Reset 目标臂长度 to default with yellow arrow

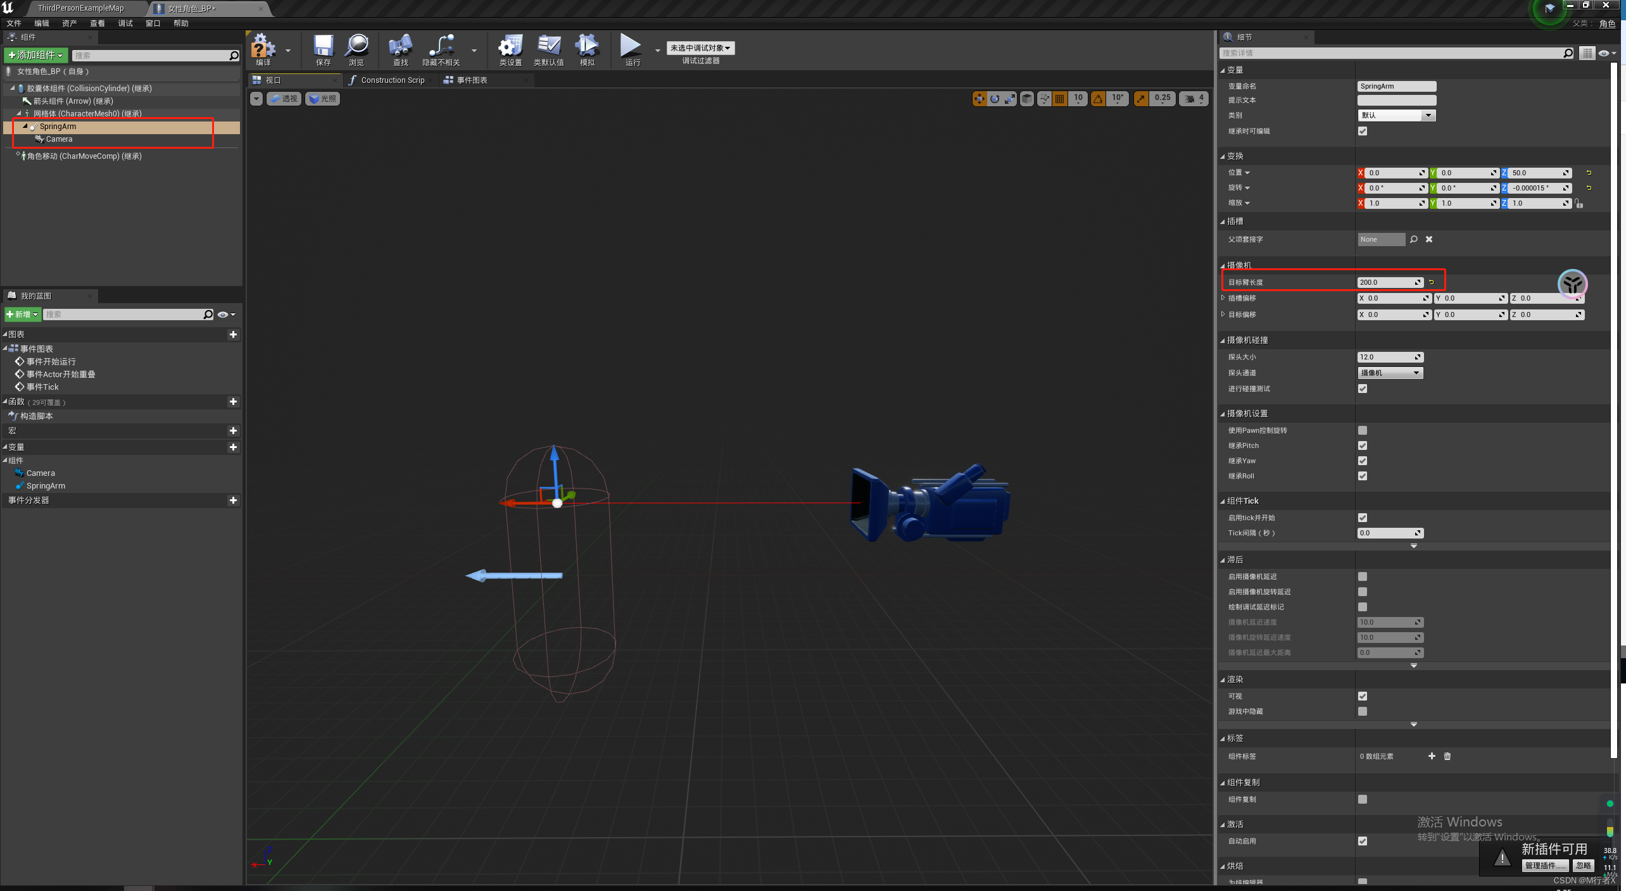click(1431, 282)
